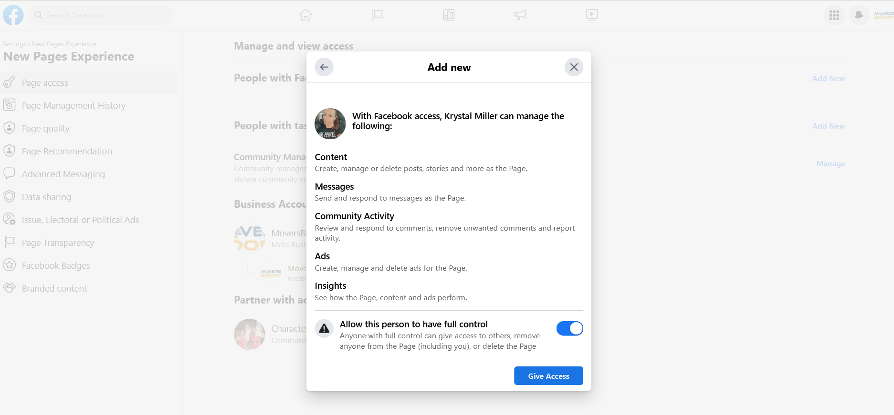
Task: Click the Content heading in dialog
Action: (x=331, y=157)
